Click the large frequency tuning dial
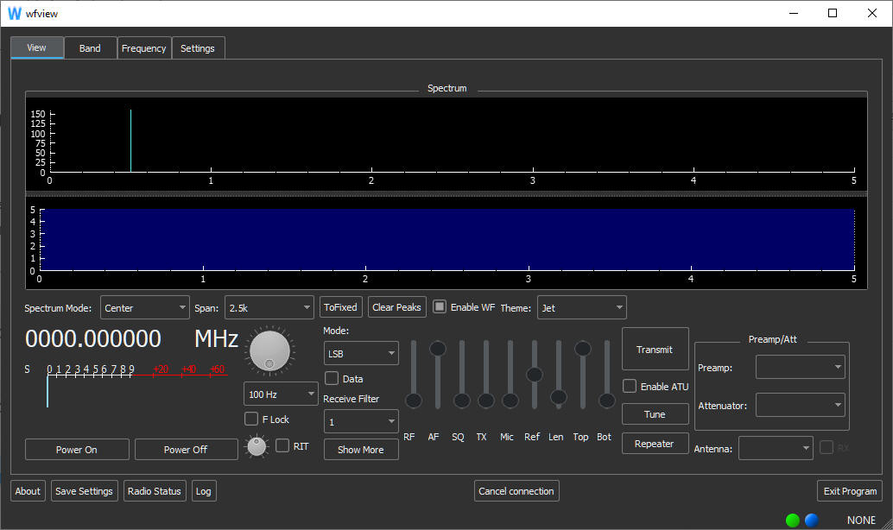 pos(269,352)
